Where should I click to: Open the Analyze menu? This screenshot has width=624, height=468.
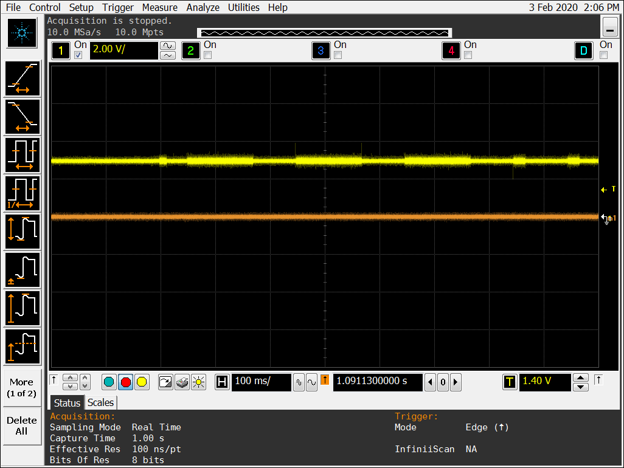(x=203, y=7)
